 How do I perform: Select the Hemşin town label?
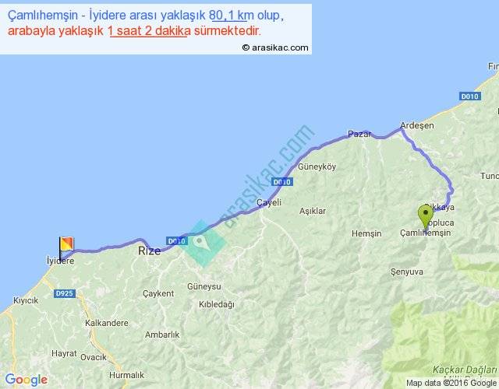[x=366, y=233]
